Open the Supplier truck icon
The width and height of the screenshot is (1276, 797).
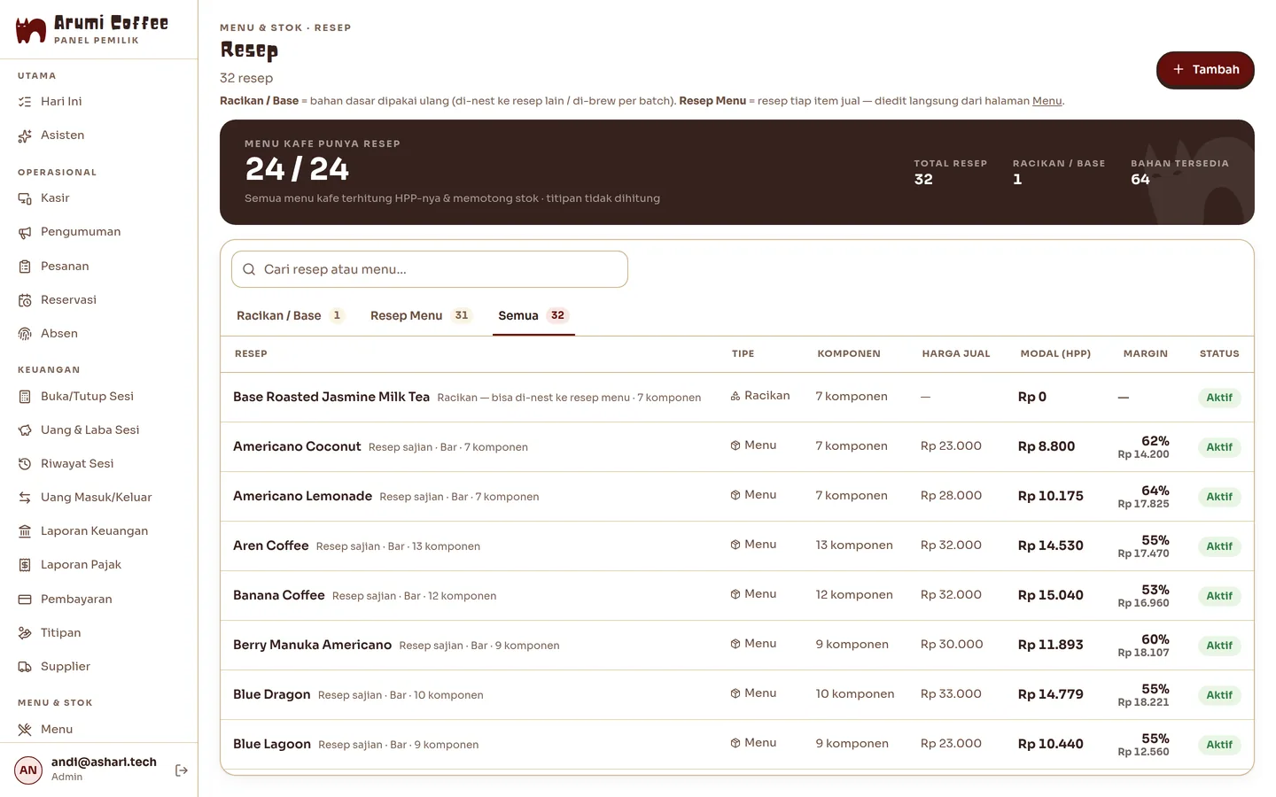[25, 667]
